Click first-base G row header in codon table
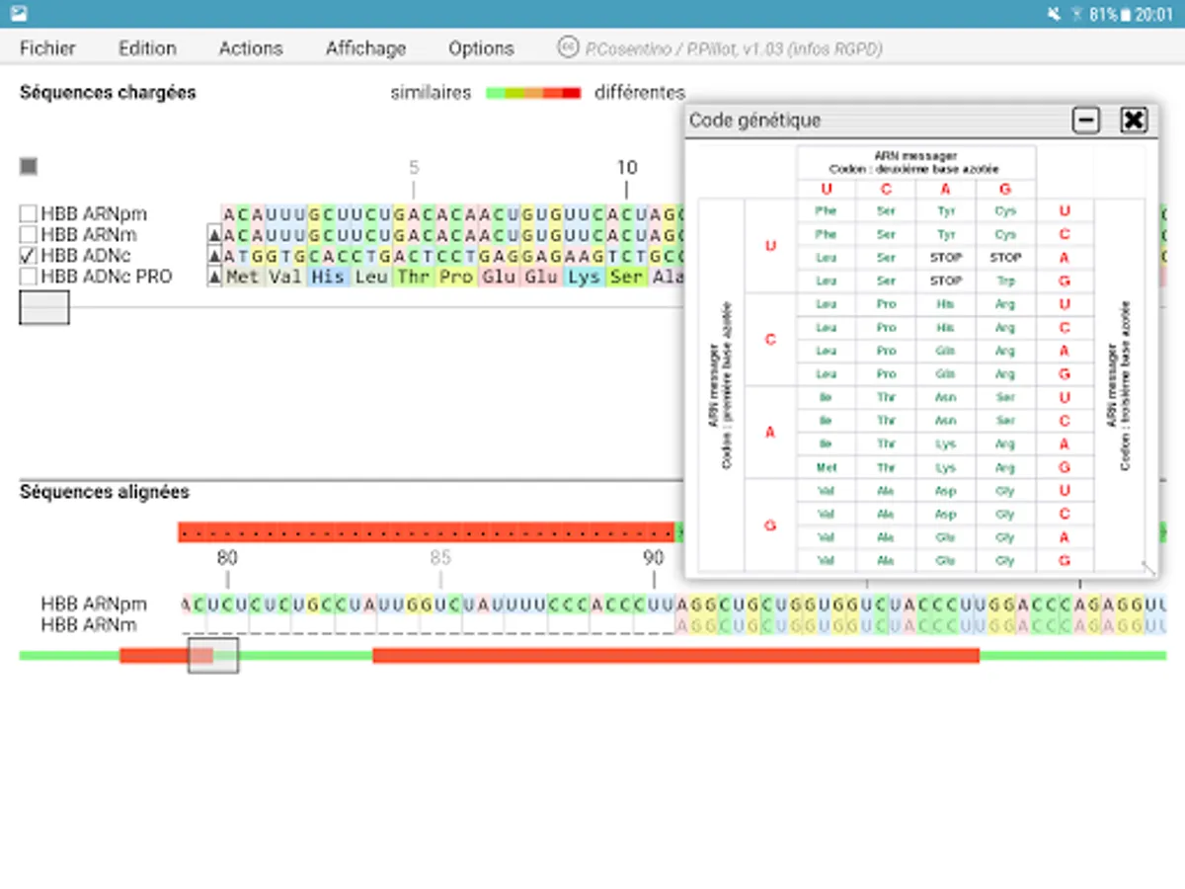The image size is (1185, 889). pyautogui.click(x=770, y=525)
